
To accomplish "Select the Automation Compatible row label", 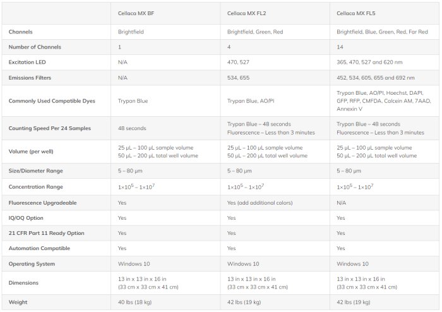I will [x=39, y=248].
